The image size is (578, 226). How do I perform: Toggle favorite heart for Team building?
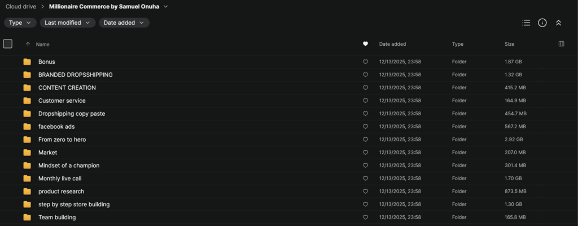[x=365, y=218]
